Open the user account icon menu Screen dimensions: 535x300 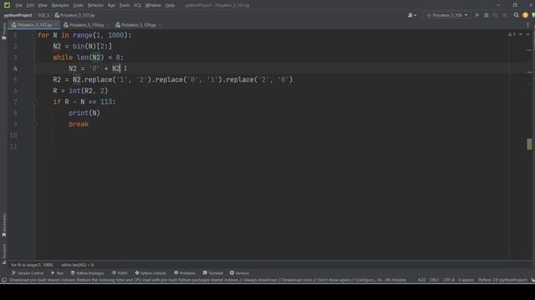pyautogui.click(x=412, y=15)
